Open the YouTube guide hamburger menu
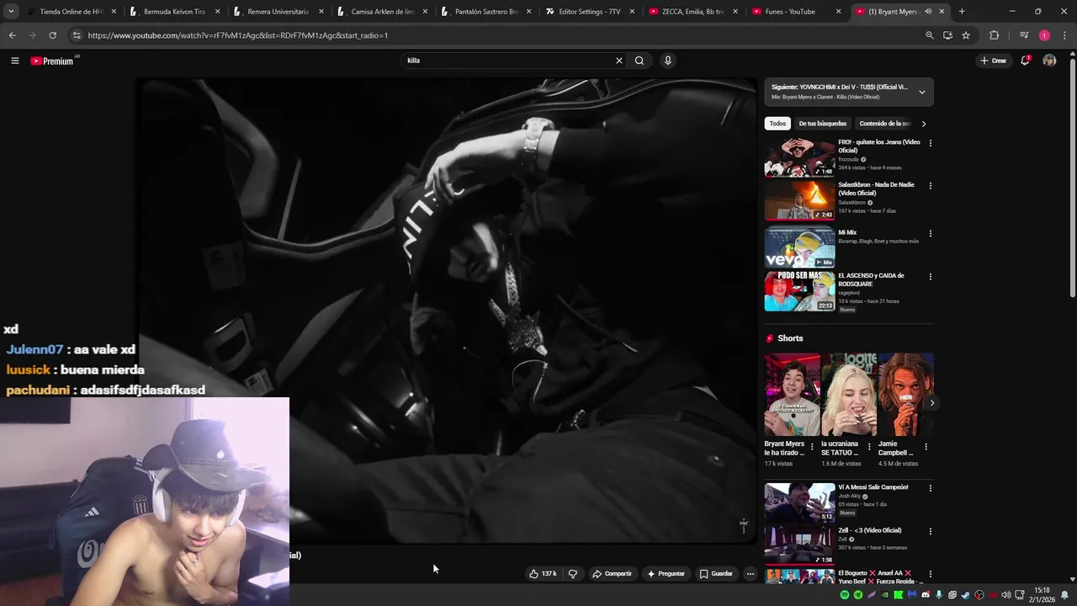1077x606 pixels. [x=14, y=61]
